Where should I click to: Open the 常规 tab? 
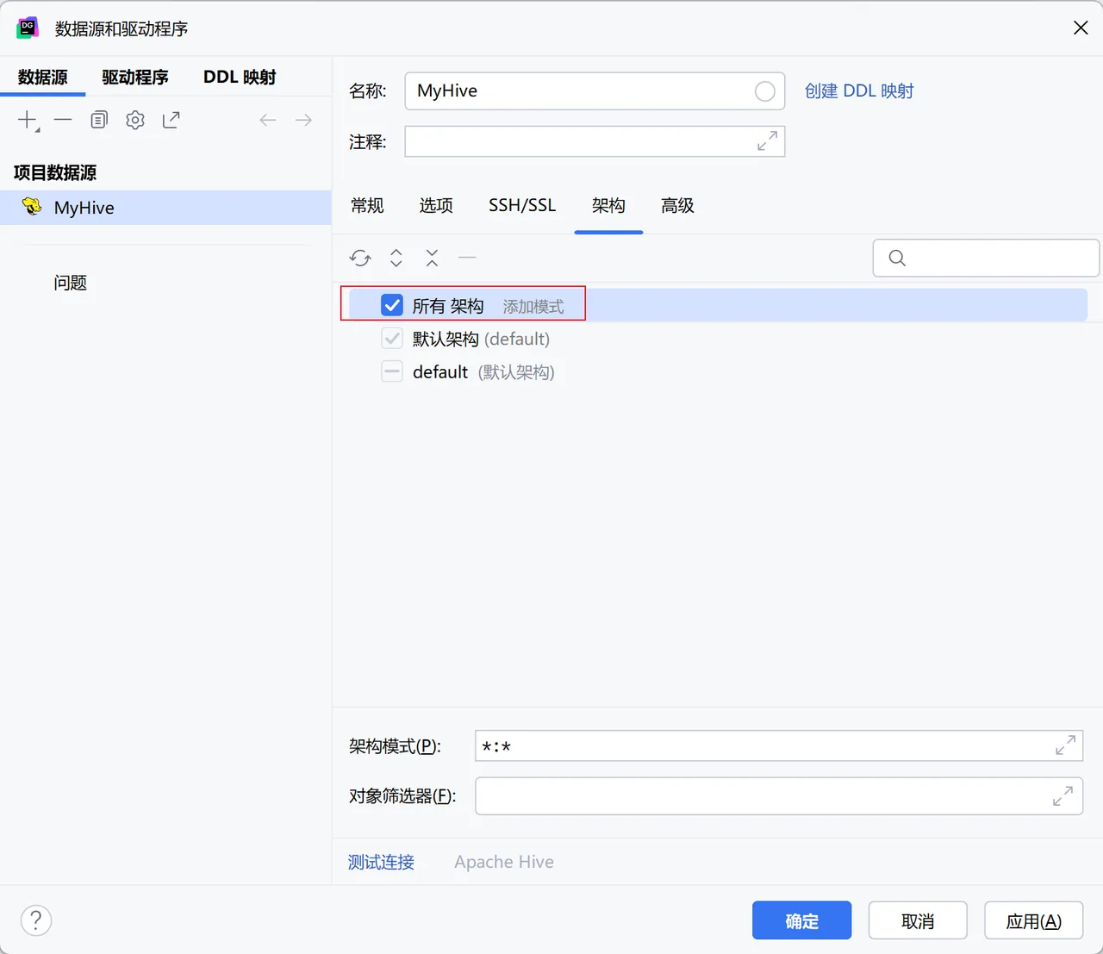[x=367, y=206]
